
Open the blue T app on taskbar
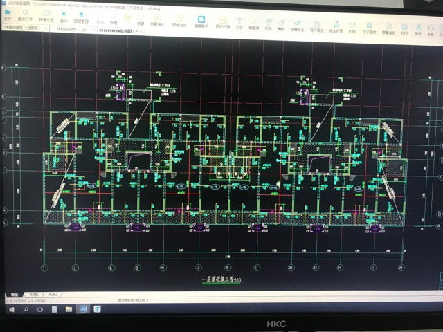coord(97,309)
